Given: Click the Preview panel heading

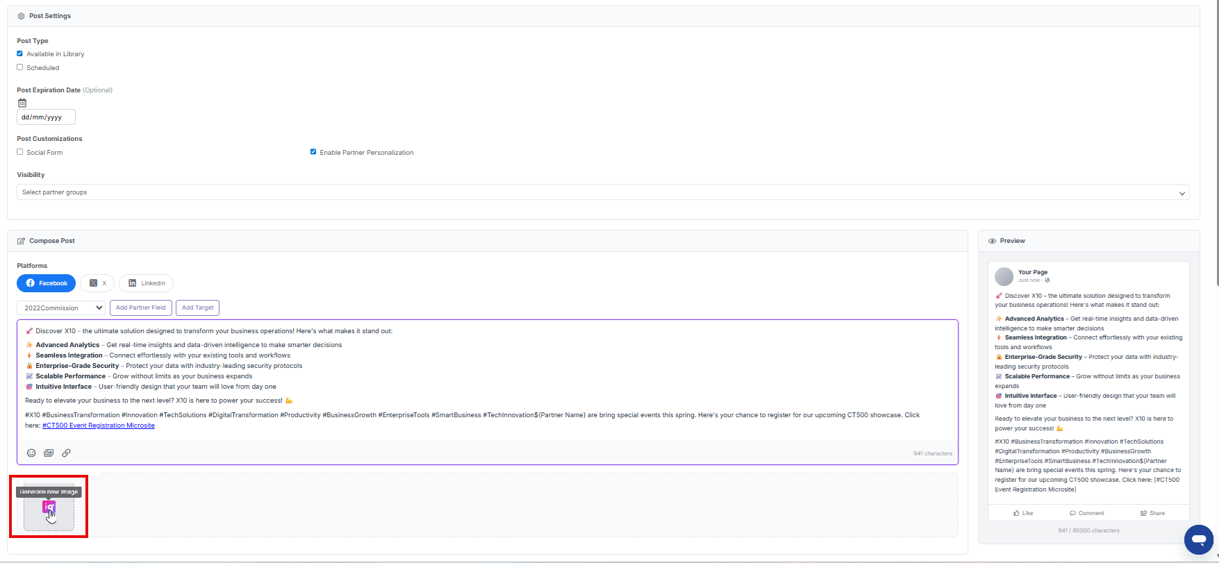Looking at the screenshot, I should (1013, 241).
